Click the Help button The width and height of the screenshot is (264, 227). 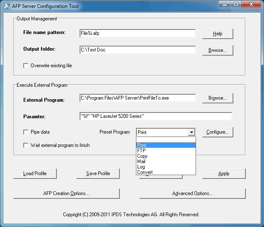(x=218, y=34)
